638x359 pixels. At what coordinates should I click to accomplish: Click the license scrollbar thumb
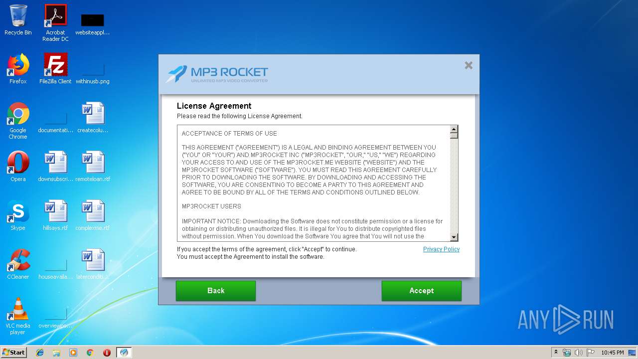point(454,136)
